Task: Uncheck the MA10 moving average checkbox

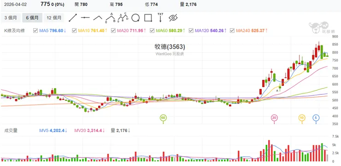Action: (74, 31)
